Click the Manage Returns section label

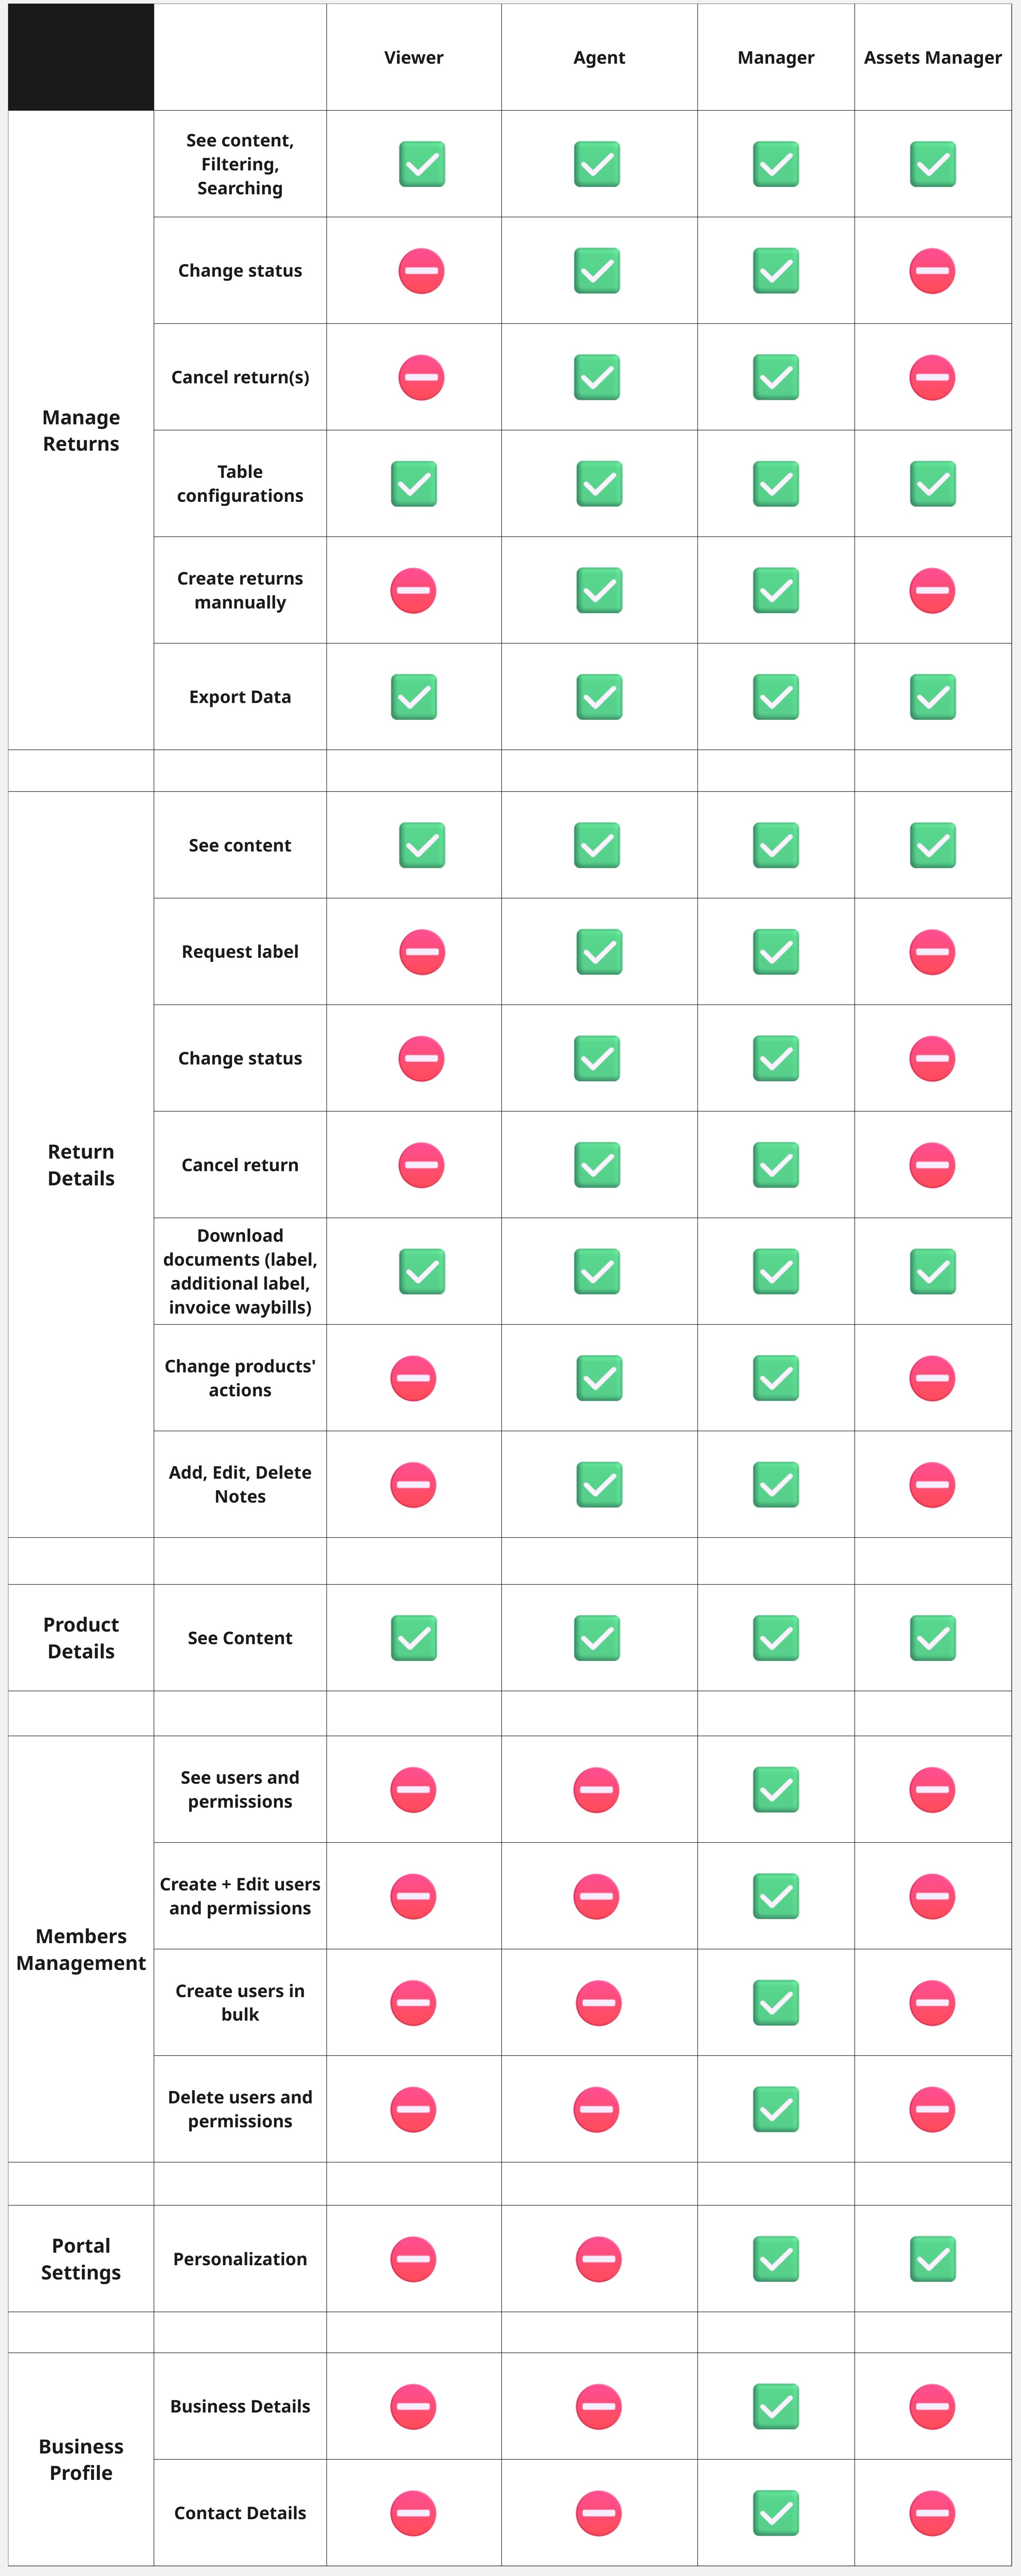pos(81,430)
